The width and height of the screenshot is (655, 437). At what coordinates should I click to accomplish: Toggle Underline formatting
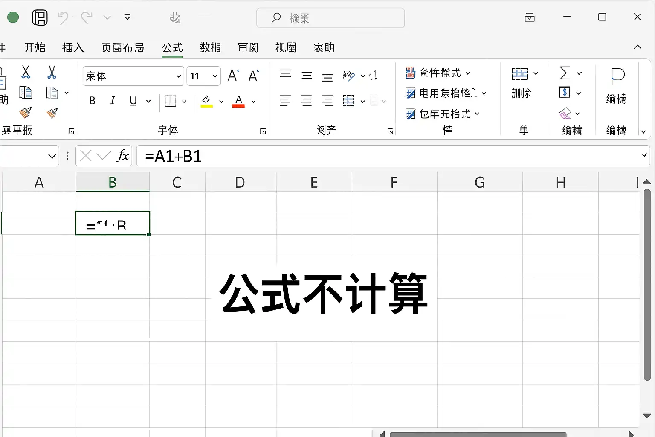coord(133,101)
